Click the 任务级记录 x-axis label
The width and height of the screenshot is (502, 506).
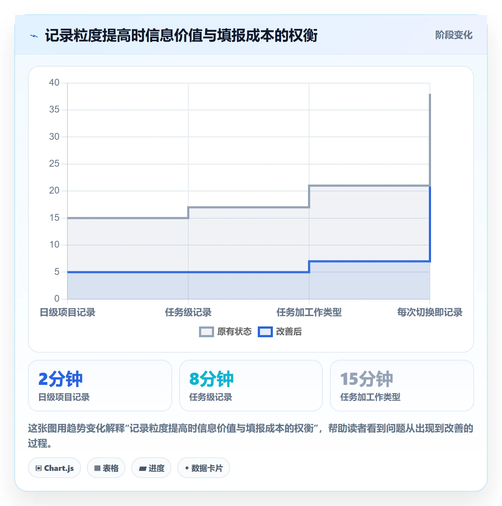coord(188,312)
